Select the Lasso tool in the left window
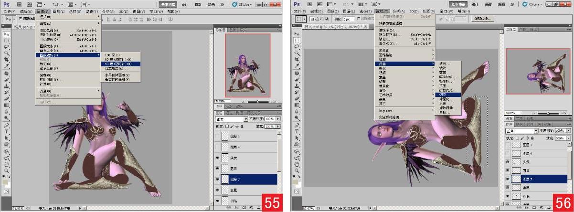574x212 pixels. pos(7,47)
